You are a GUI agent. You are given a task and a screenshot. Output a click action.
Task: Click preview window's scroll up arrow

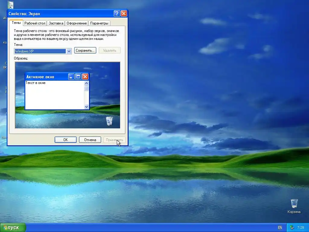[86, 83]
